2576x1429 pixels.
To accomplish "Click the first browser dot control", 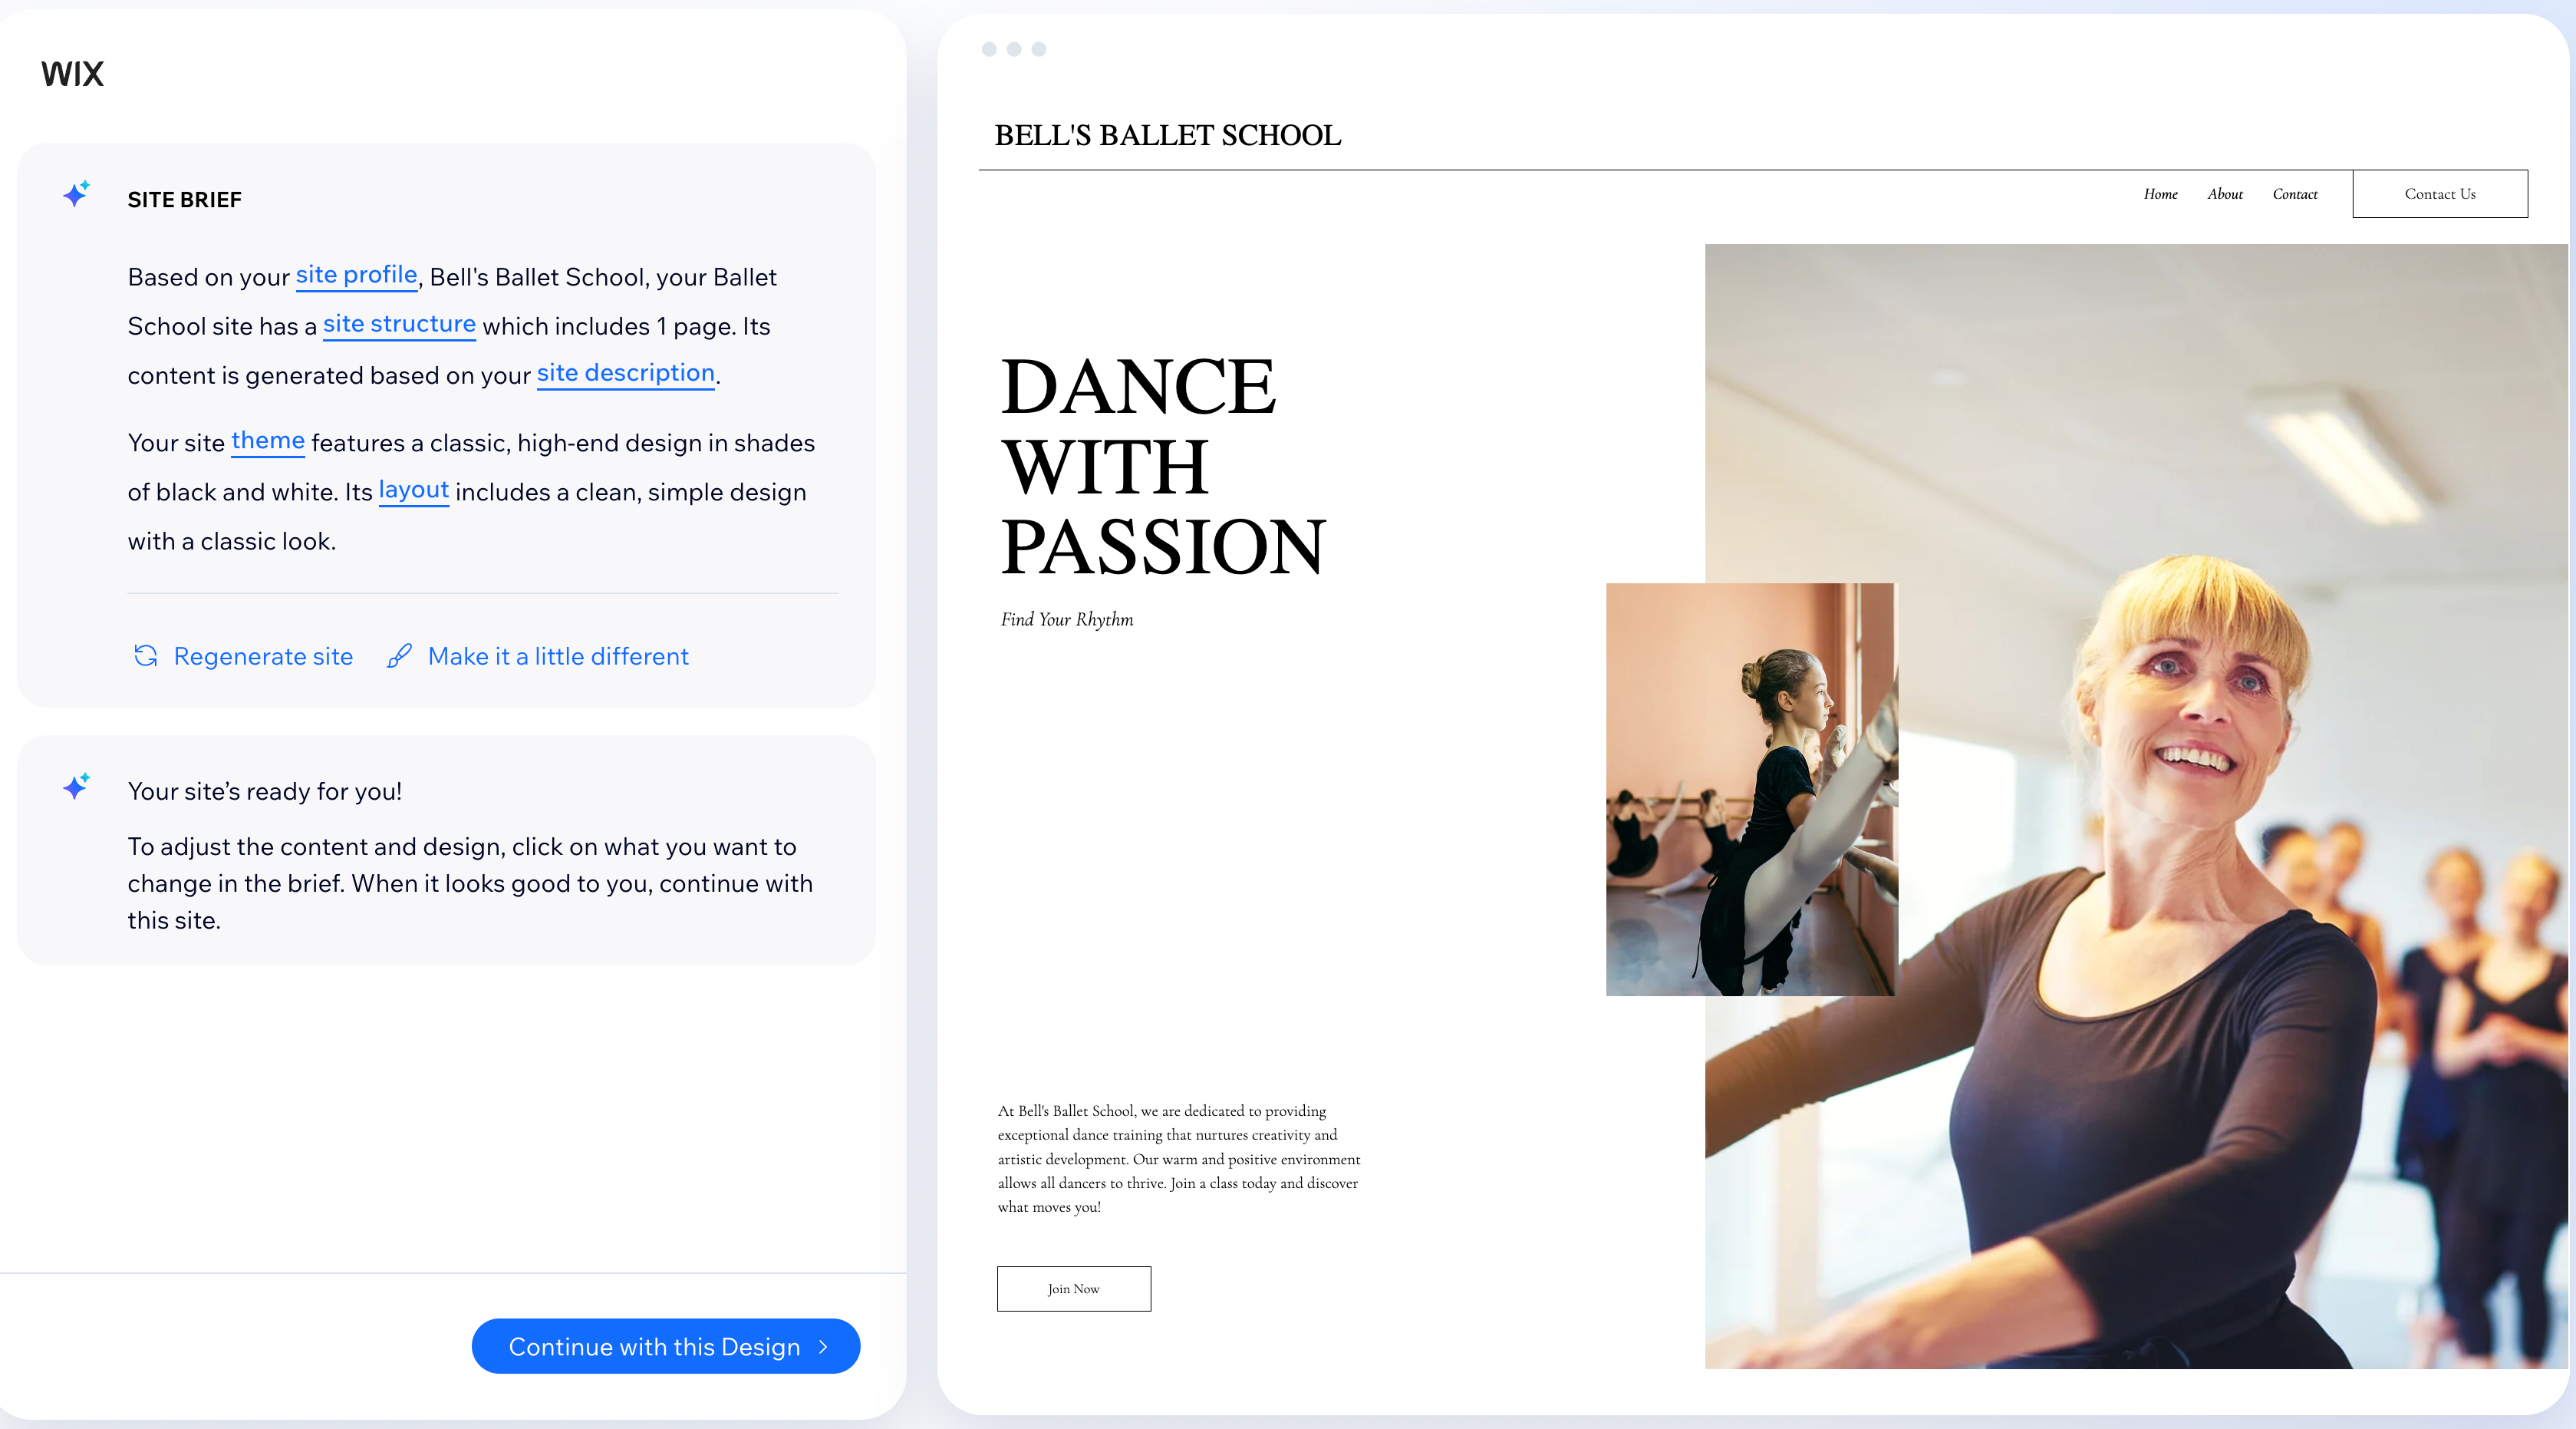I will 988,49.
